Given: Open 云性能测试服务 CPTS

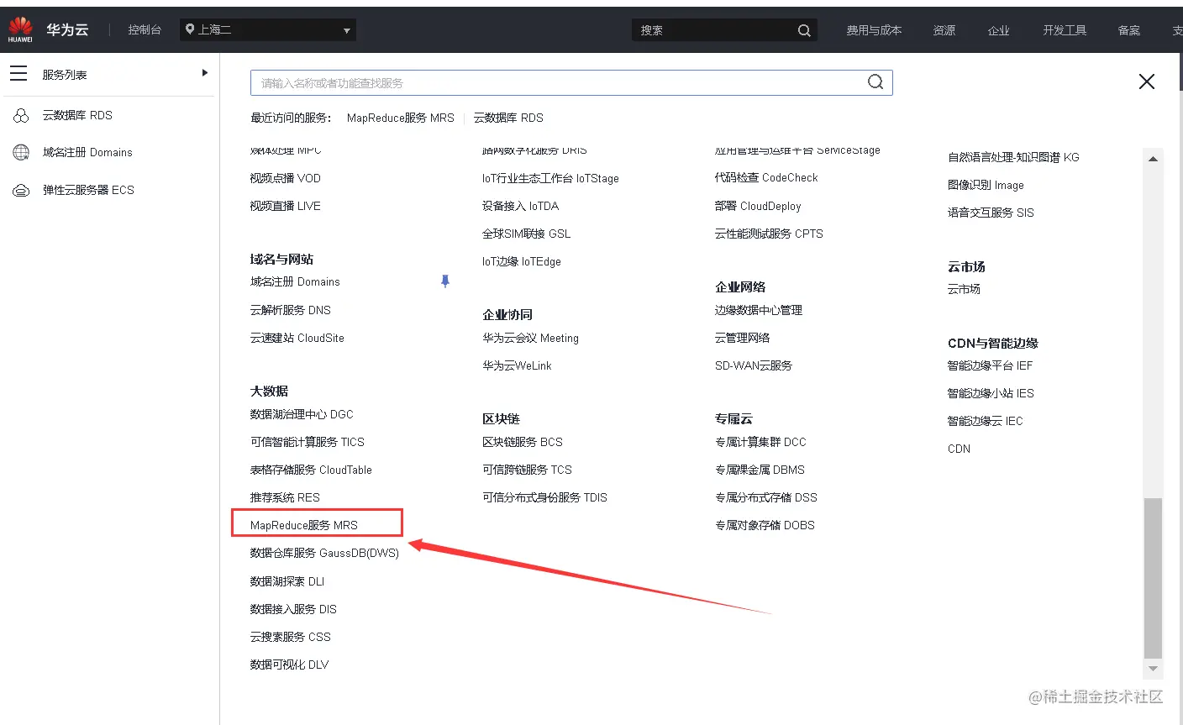Looking at the screenshot, I should [x=769, y=234].
